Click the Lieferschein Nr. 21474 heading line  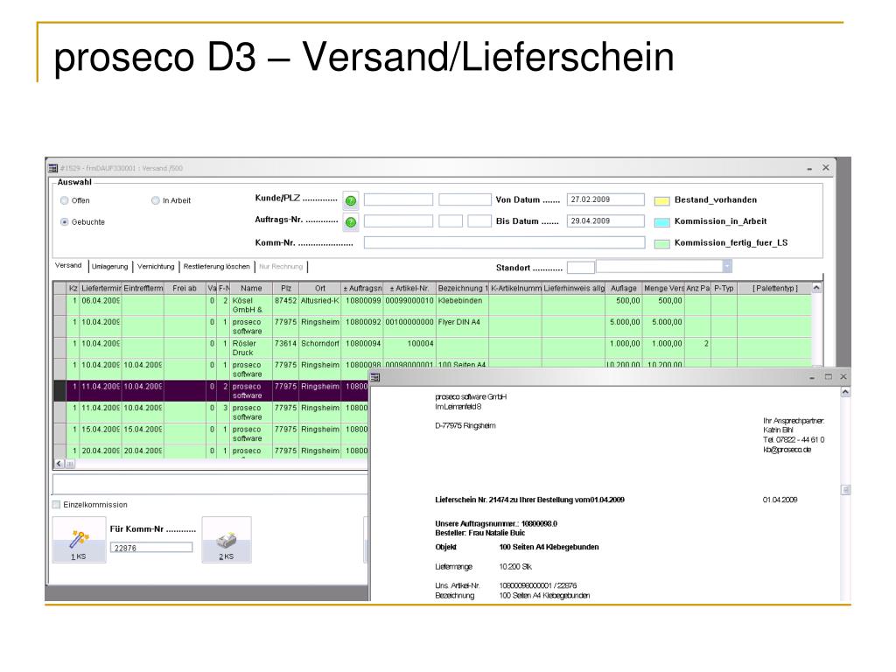coord(529,500)
